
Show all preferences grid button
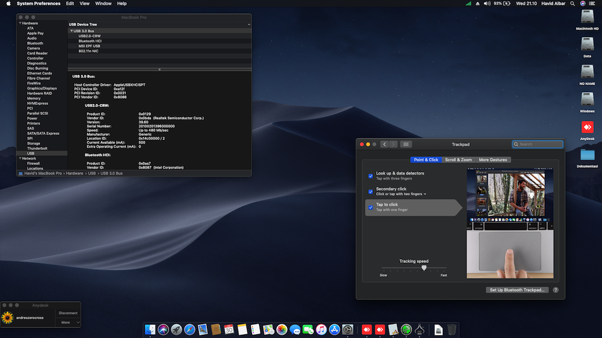click(406, 144)
